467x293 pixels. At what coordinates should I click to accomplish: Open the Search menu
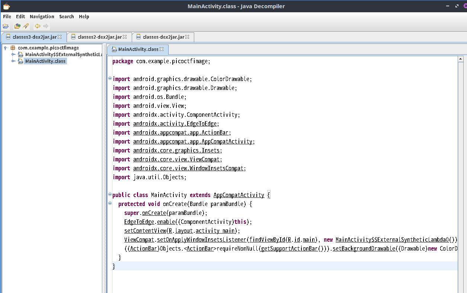tap(66, 16)
